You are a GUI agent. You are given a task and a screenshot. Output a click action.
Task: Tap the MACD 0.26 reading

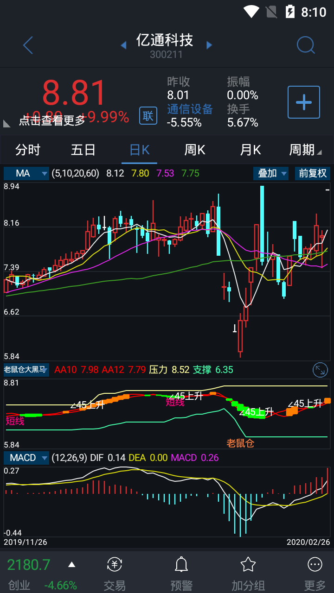195,458
